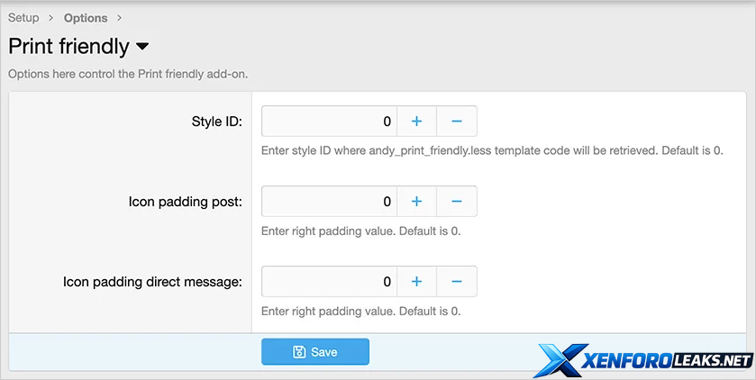The width and height of the screenshot is (756, 380).
Task: Click the Icon padding direct message label
Action: pos(152,282)
